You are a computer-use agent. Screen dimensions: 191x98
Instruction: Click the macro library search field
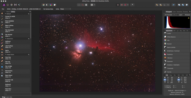pyautogui.click(x=18, y=94)
